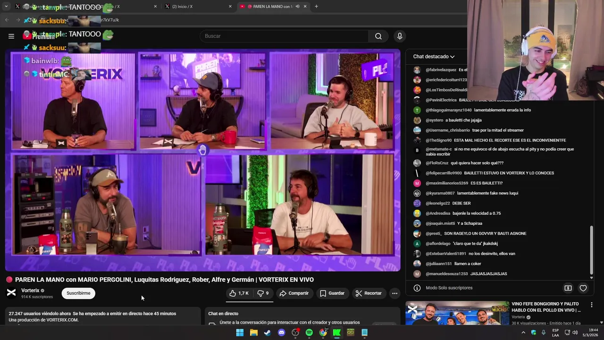The height and width of the screenshot is (340, 604).
Task: Dislike the video showing 9
Action: [263, 293]
